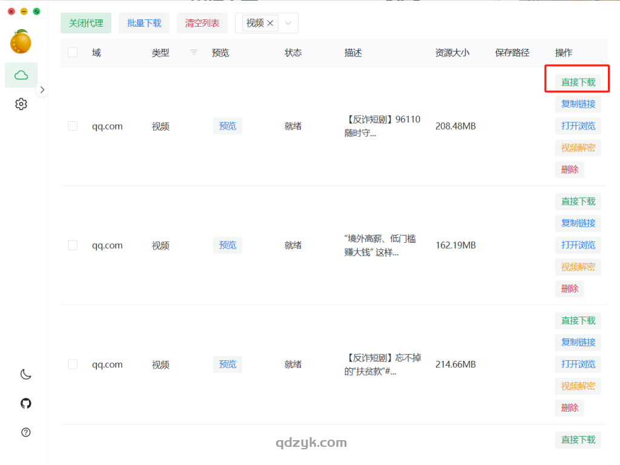The image size is (620, 465).
Task: Click the help question mark icon
Action: (x=25, y=432)
